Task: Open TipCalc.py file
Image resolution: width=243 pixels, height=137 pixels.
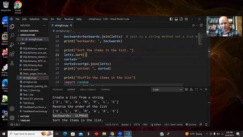Action: click(33, 103)
